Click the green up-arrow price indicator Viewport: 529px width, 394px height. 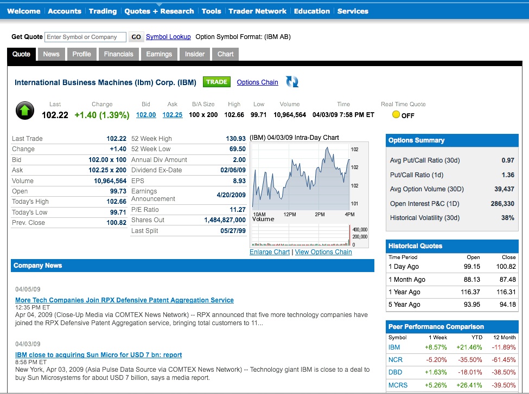tap(25, 111)
